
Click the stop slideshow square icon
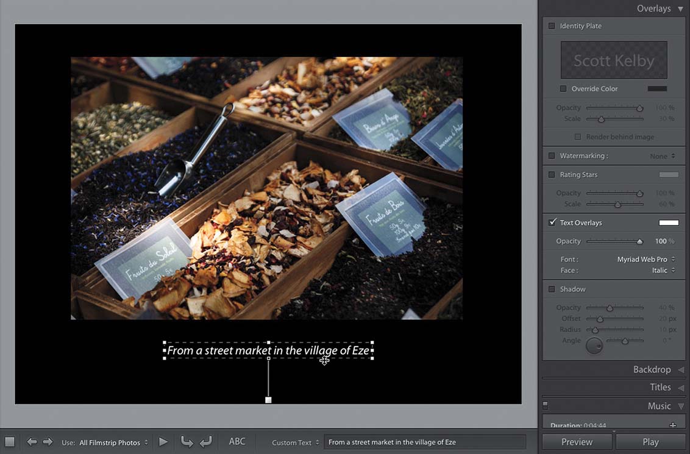tap(10, 442)
